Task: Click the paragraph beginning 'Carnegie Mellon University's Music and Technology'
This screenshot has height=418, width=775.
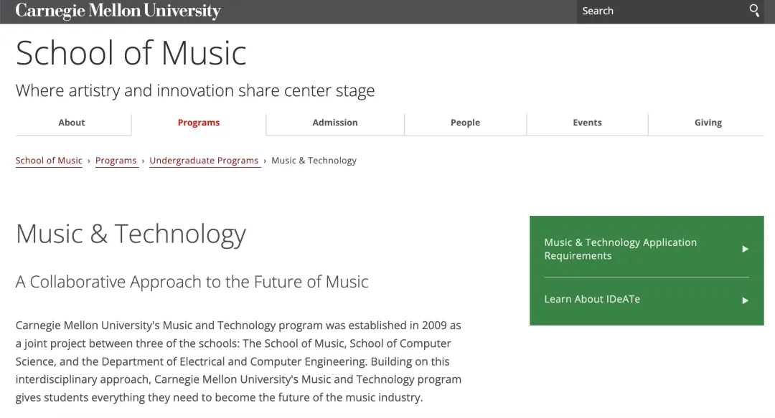Action: tap(238, 361)
